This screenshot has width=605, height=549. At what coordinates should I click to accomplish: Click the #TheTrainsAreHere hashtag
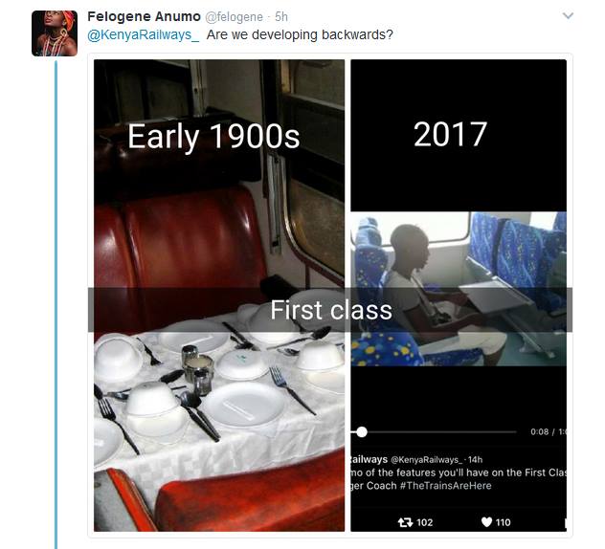[x=446, y=485]
